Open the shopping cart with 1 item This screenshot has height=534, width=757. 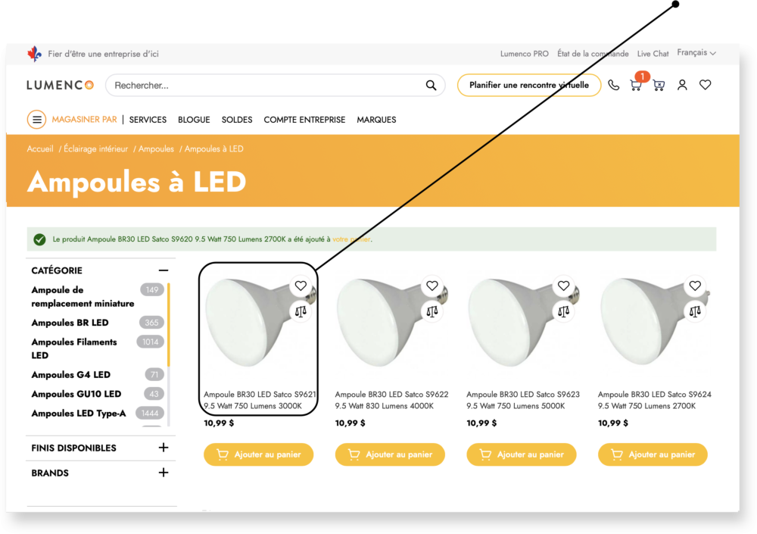click(x=636, y=85)
